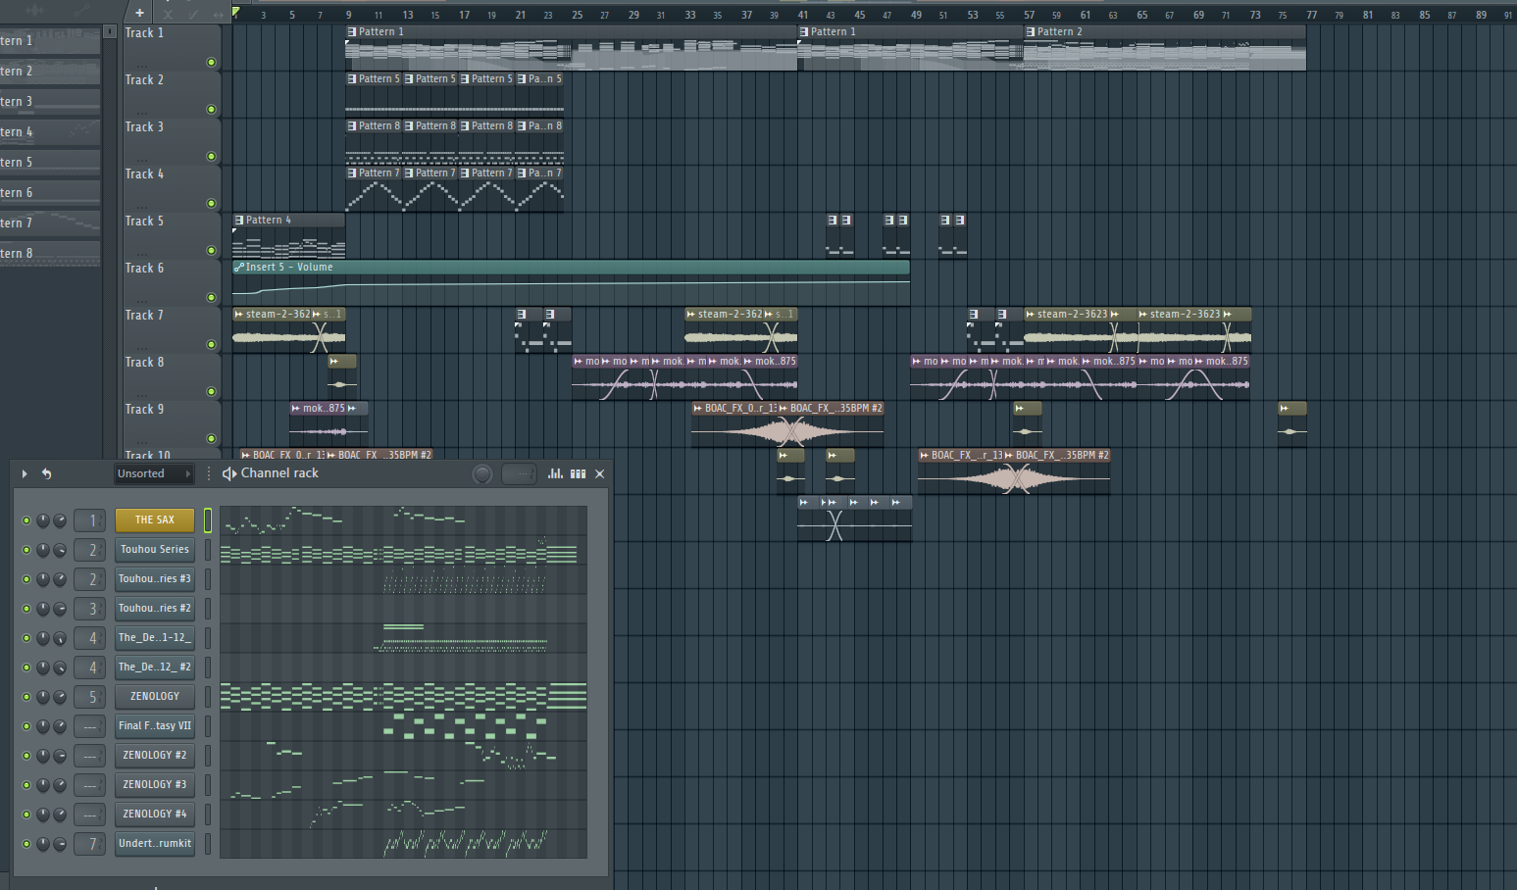Mute THE SAX channel

[x=26, y=520]
